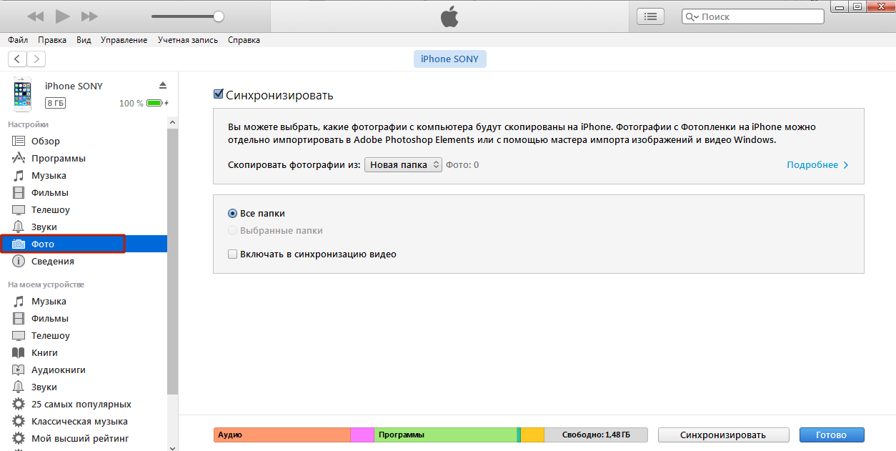Open the Мой высший рейтинг playlist

pyautogui.click(x=84, y=438)
